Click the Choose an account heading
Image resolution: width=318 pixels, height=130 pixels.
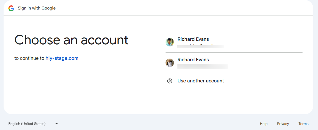(x=71, y=40)
